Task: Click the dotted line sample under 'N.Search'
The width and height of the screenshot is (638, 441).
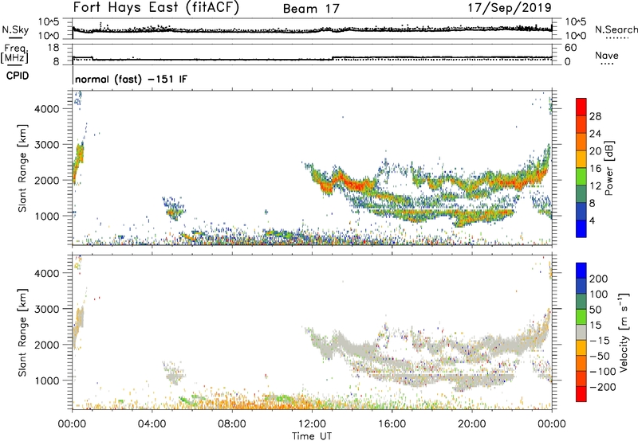Action: tap(617, 38)
